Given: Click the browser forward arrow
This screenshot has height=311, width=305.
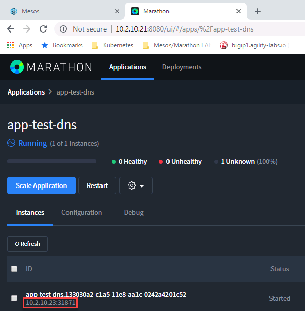Looking at the screenshot, I should click(27, 29).
